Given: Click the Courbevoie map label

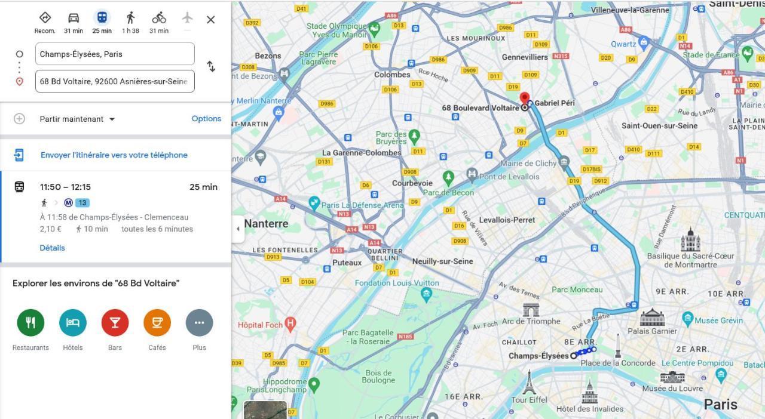Looking at the screenshot, I should [412, 183].
